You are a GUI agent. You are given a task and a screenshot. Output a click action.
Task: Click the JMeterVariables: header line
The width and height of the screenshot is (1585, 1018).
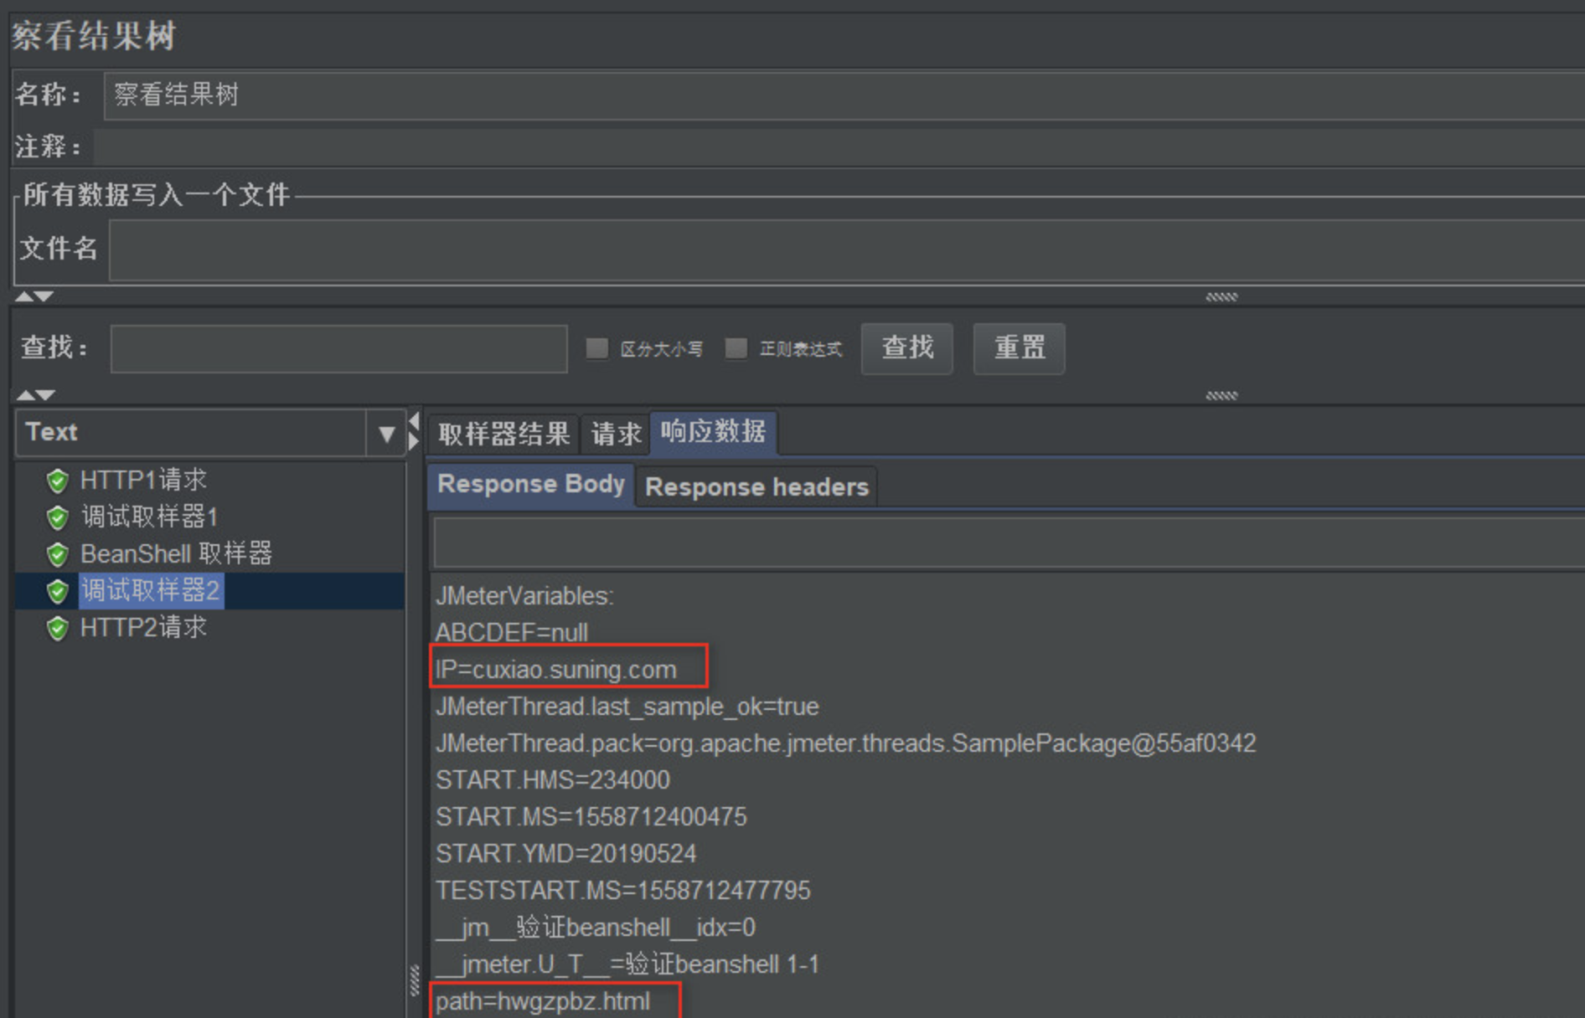click(524, 596)
